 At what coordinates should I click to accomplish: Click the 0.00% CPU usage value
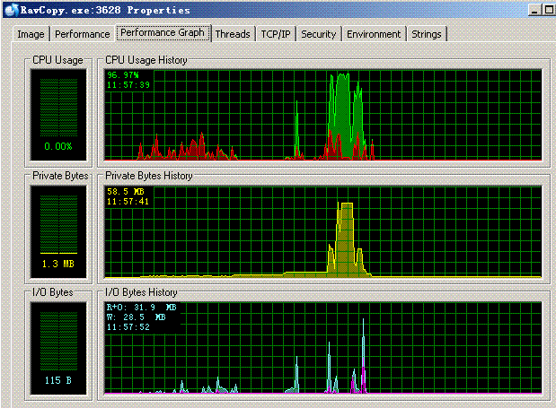click(x=58, y=146)
